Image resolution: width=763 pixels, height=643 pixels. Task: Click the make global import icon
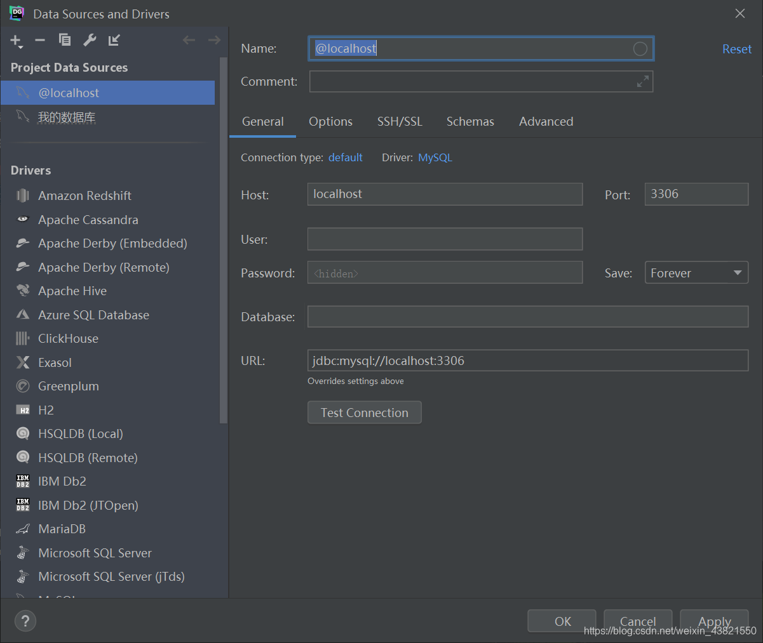click(114, 40)
